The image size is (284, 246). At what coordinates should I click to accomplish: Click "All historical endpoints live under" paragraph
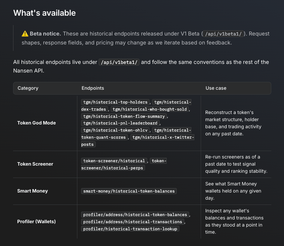[x=141, y=66]
